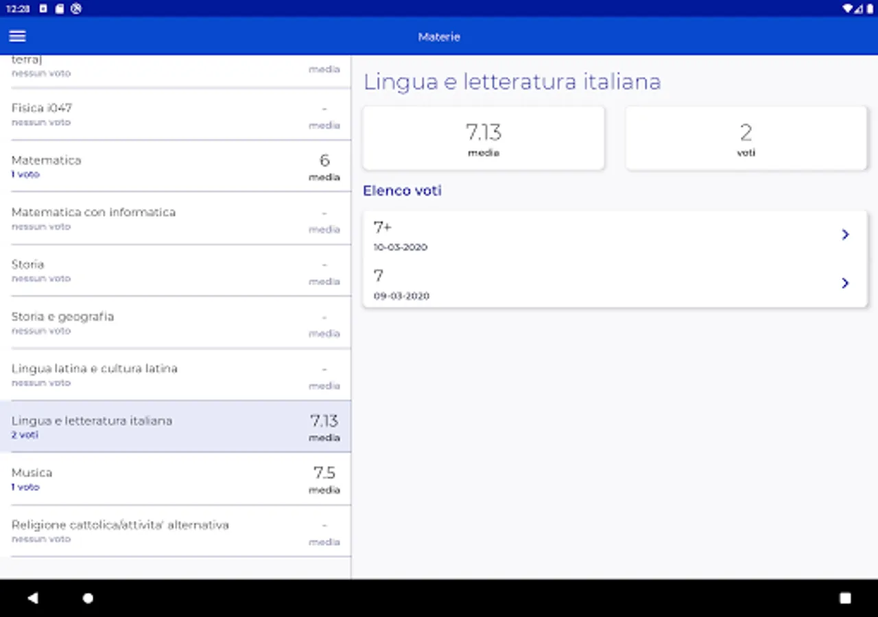The height and width of the screenshot is (617, 878).
Task: Click the Elenco voti heading
Action: tap(402, 191)
